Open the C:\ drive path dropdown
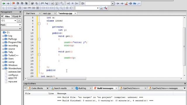187x105 pixels. 15,21
